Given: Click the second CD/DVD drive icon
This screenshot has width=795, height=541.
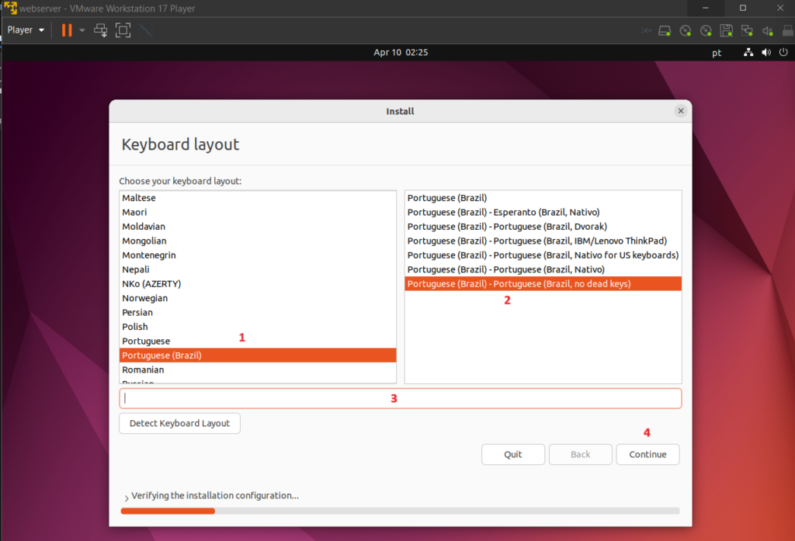Looking at the screenshot, I should (x=706, y=31).
